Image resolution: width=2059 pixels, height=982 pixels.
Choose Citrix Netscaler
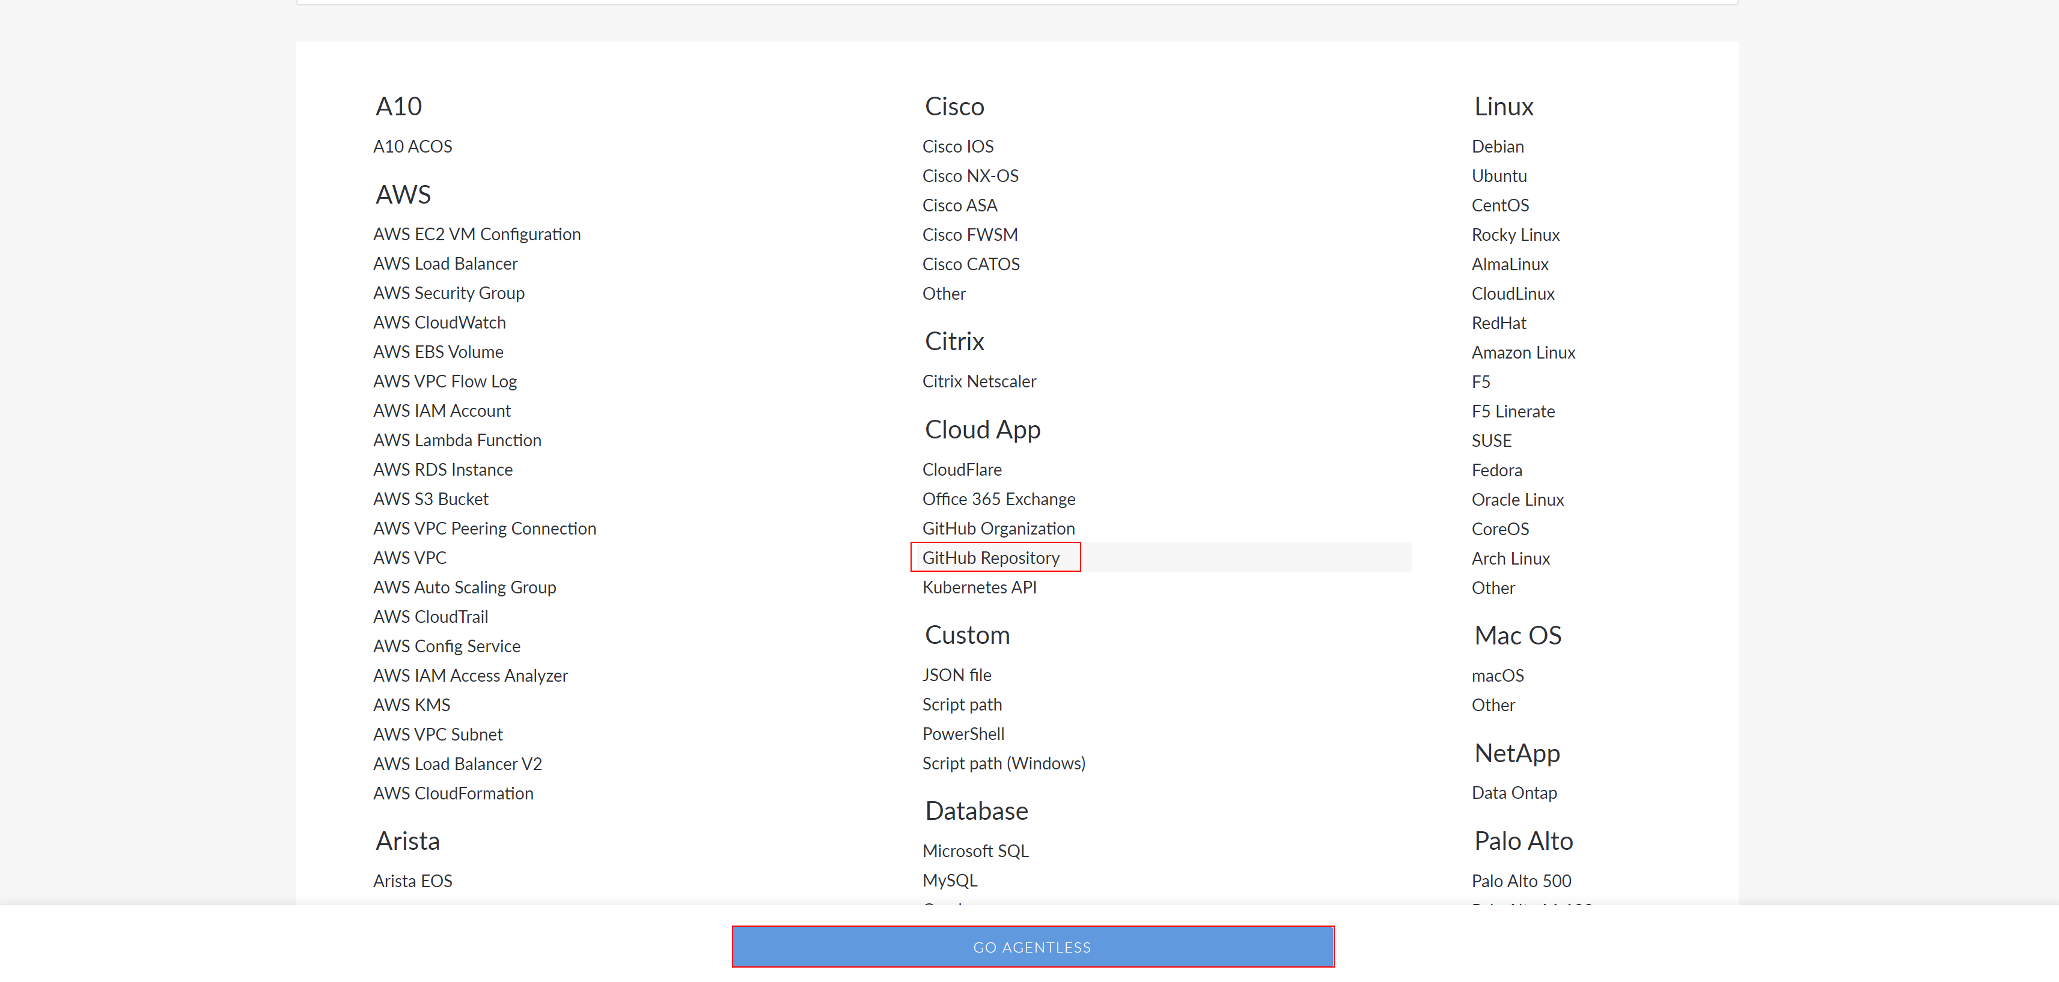979,381
